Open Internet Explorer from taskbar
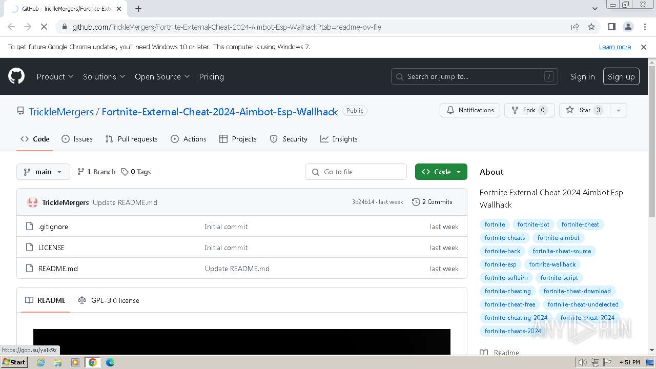 pos(41,362)
